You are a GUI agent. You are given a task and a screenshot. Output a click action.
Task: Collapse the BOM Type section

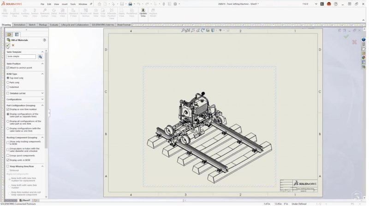pos(42,74)
